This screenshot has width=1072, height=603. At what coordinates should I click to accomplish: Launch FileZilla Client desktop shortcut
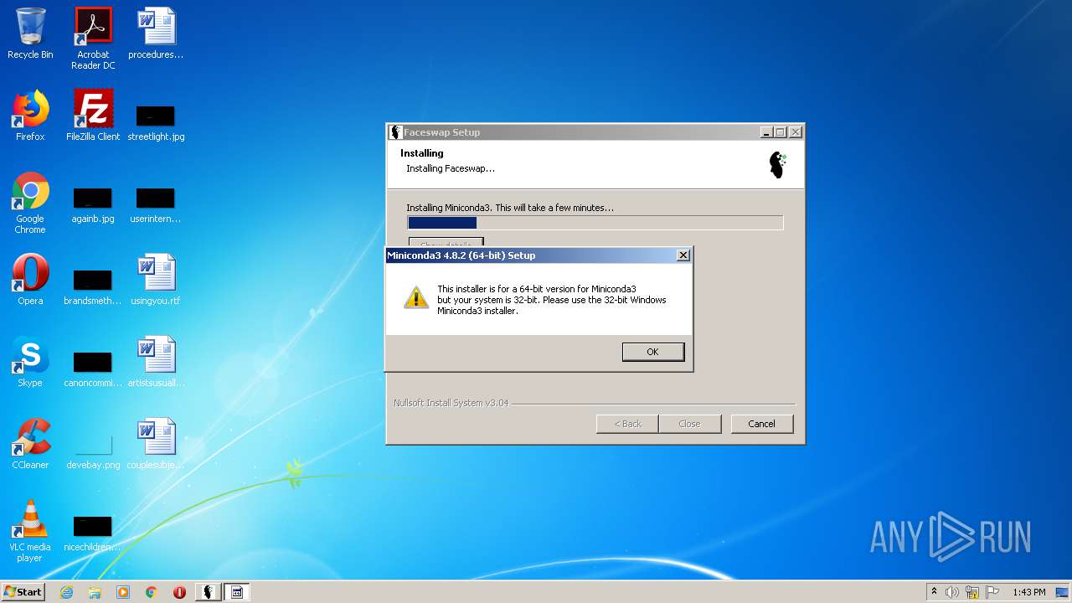(93, 116)
